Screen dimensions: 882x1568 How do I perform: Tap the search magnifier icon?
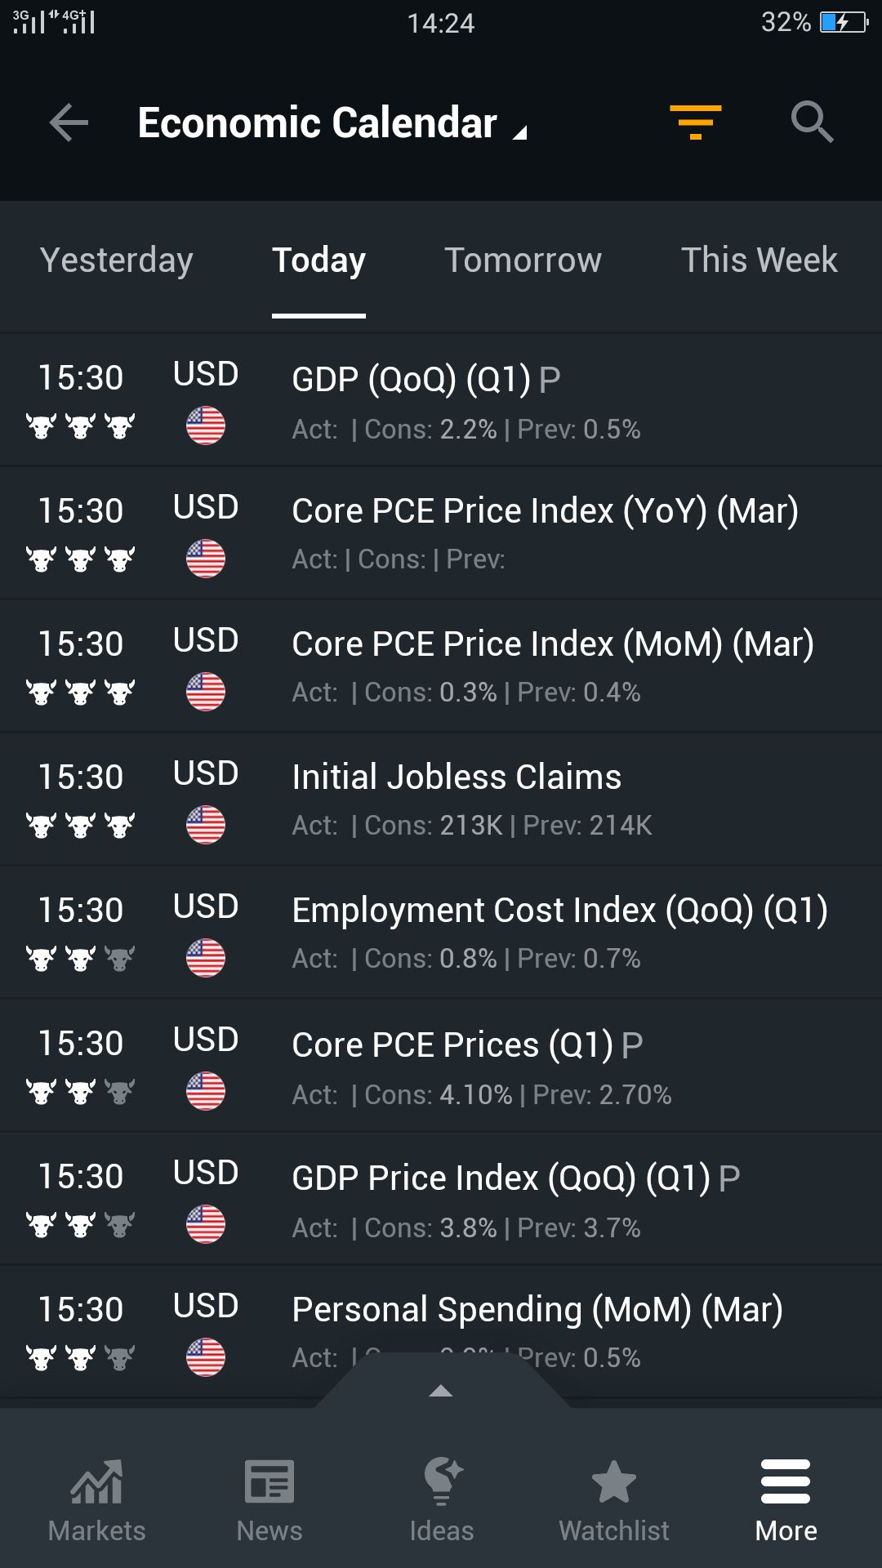pos(812,122)
